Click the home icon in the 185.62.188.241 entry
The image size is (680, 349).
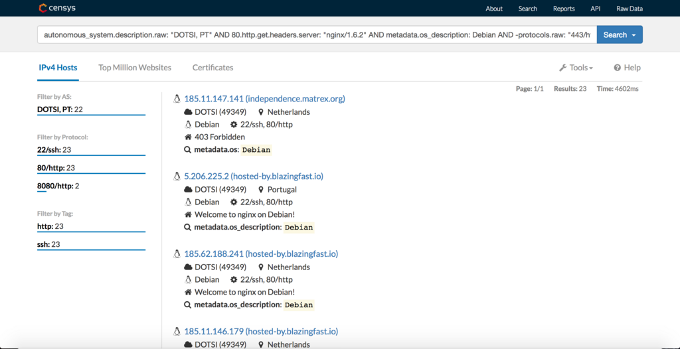coord(188,293)
